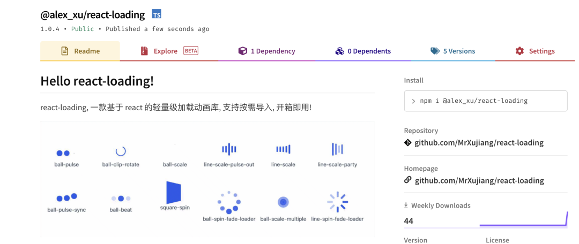Click the weekly downloads count 44

(409, 221)
